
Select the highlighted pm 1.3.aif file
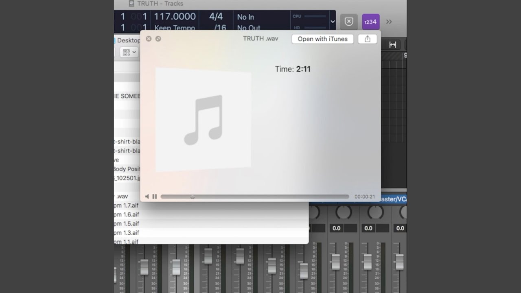pyautogui.click(x=127, y=233)
